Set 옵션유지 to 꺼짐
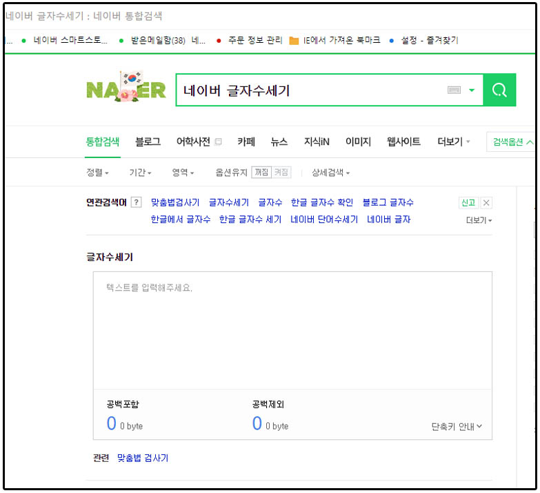 pos(261,172)
